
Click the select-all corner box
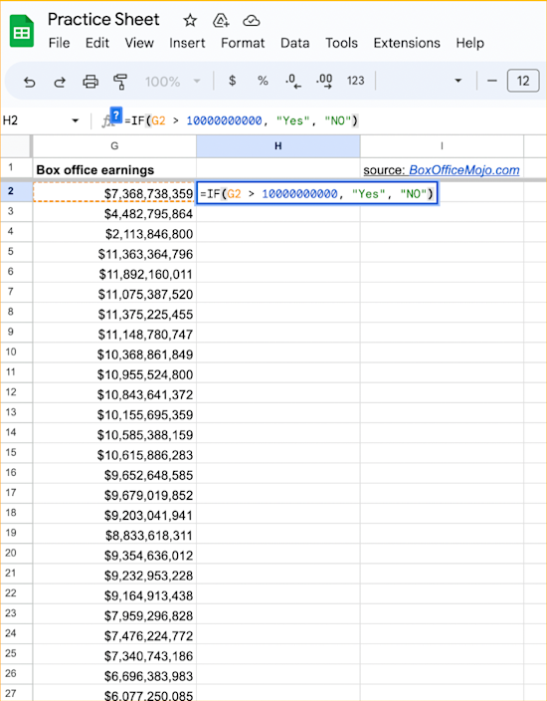[x=16, y=145]
